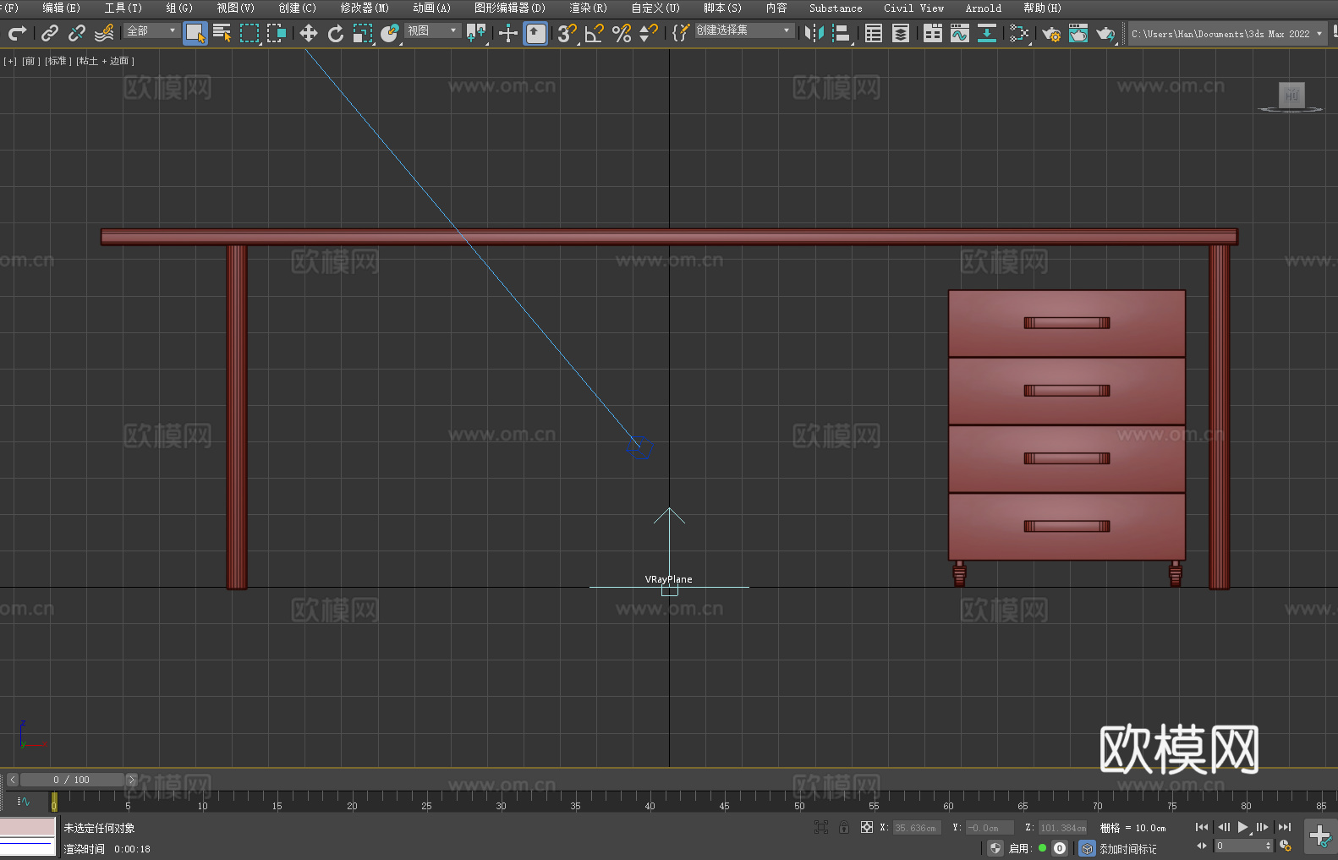The image size is (1338, 860).
Task: Open the Schematic View icon
Action: [987, 33]
